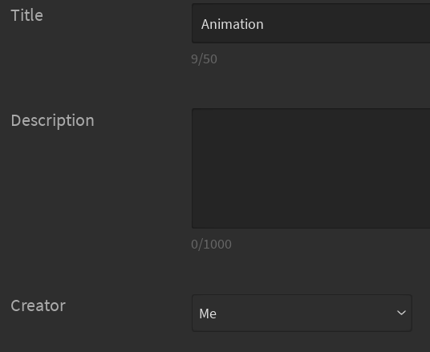Click the left edge of Title input box
The width and height of the screenshot is (430, 352).
click(x=195, y=23)
